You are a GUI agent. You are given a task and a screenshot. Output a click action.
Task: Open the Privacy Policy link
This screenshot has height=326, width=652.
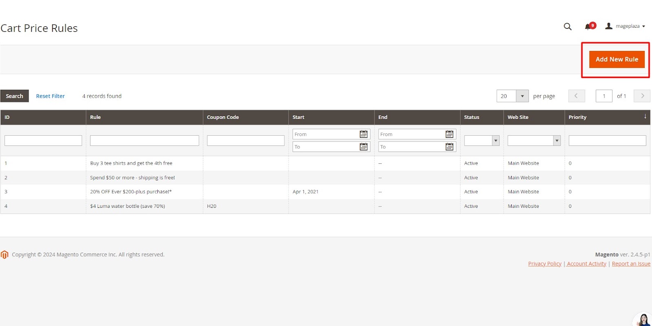click(544, 264)
